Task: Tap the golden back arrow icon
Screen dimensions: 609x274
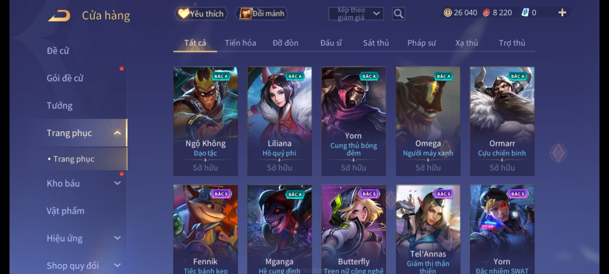Action: click(x=59, y=16)
